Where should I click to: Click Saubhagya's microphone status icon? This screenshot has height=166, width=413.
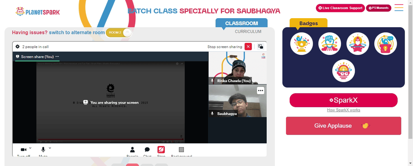coord(212,114)
